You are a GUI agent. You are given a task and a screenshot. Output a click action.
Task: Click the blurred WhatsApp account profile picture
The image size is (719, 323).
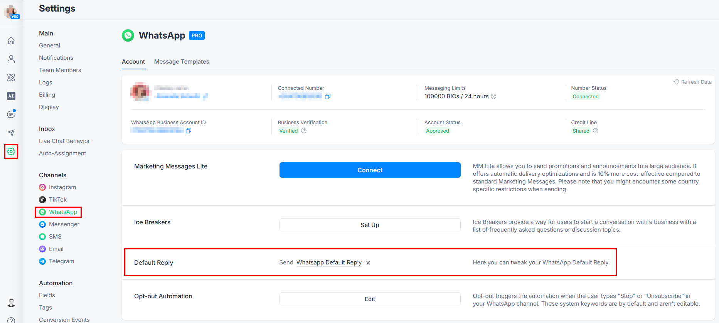[x=140, y=92]
